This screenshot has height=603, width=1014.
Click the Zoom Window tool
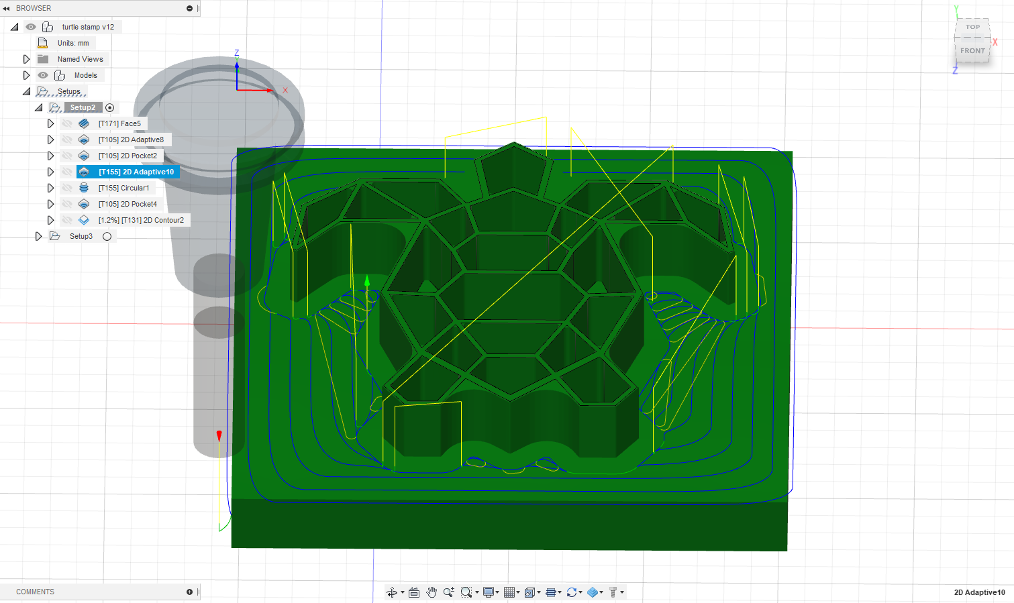(466, 592)
